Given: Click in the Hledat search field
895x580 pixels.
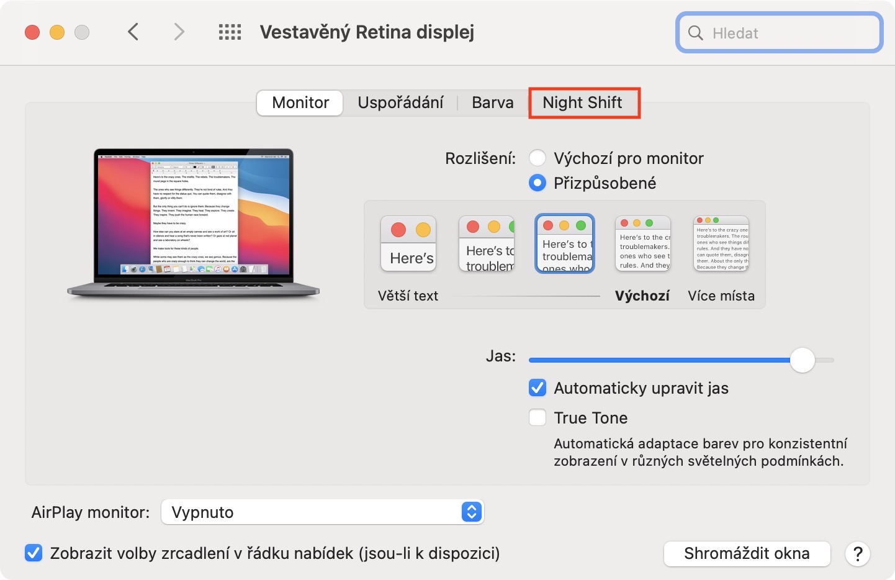Looking at the screenshot, I should pyautogui.click(x=780, y=33).
